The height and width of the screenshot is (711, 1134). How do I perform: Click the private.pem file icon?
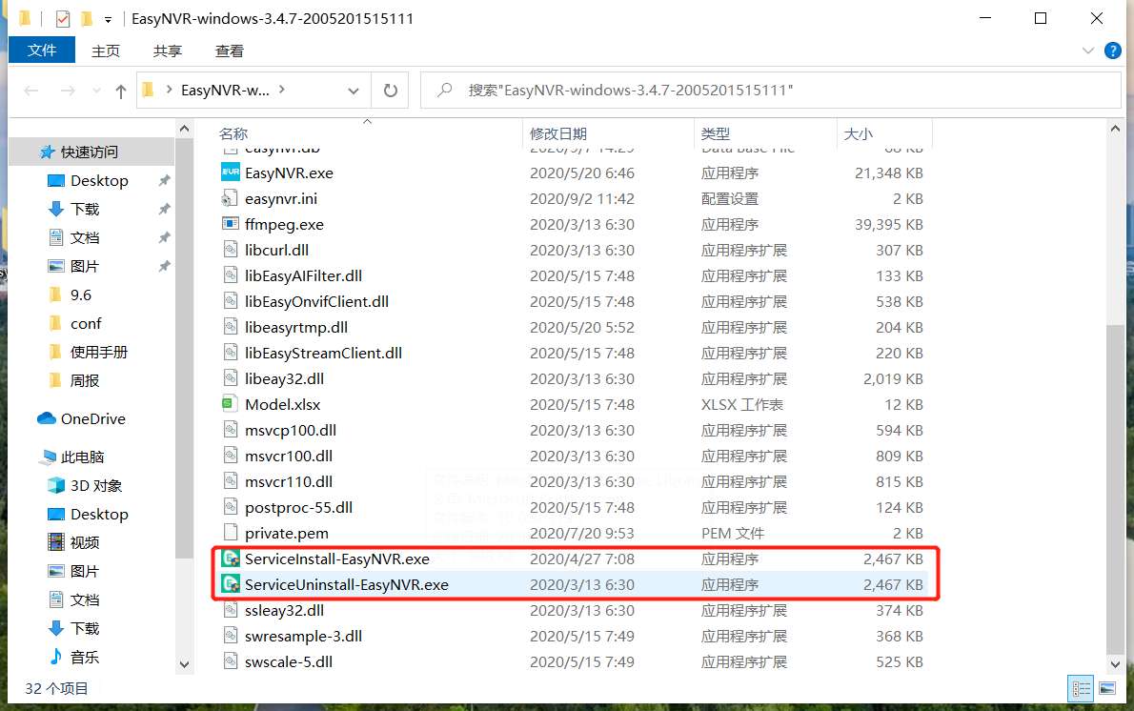tap(230, 533)
